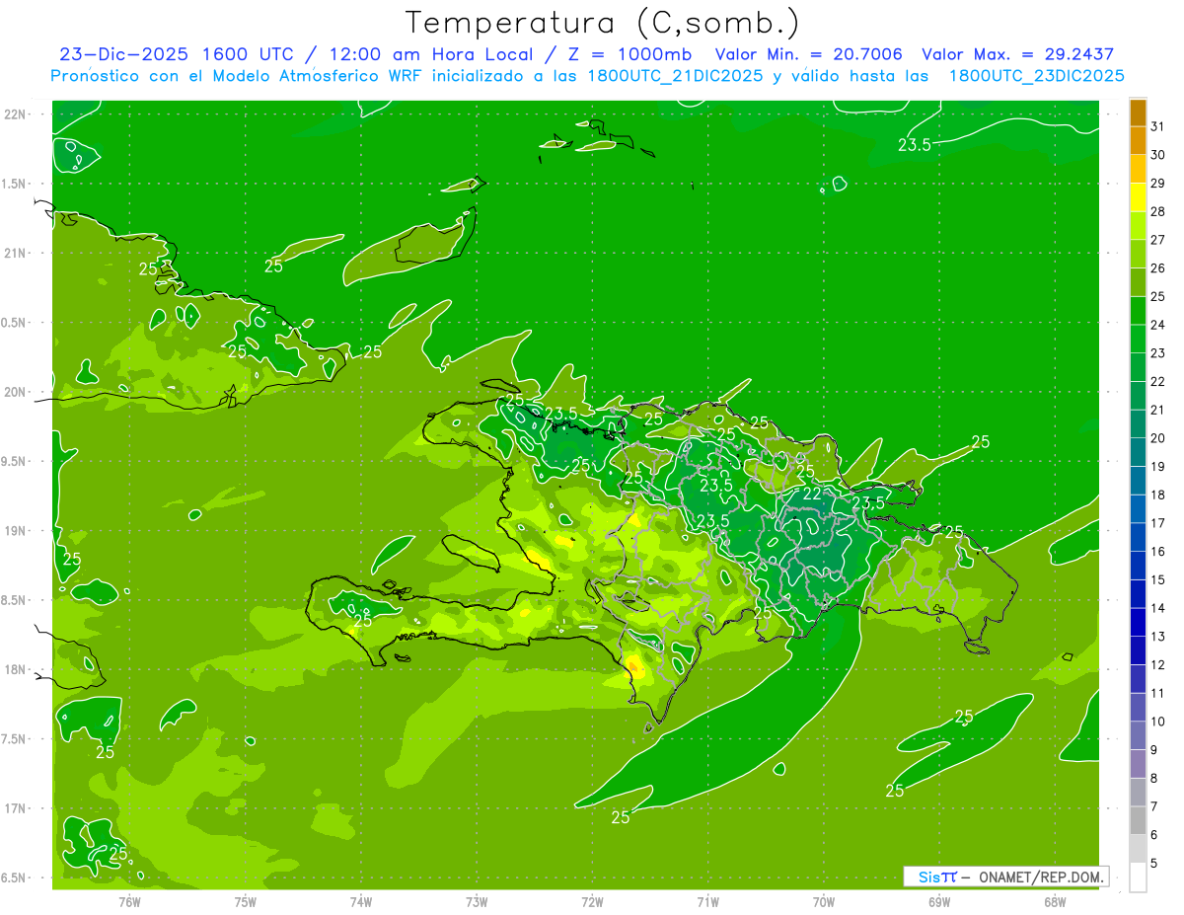Viewport: 1184px width, 915px height.
Task: Select the "Valor Min. = 20.7006" text
Action: (x=808, y=54)
